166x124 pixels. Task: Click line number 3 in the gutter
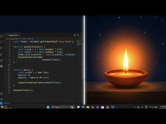pyautogui.click(x=10, y=47)
